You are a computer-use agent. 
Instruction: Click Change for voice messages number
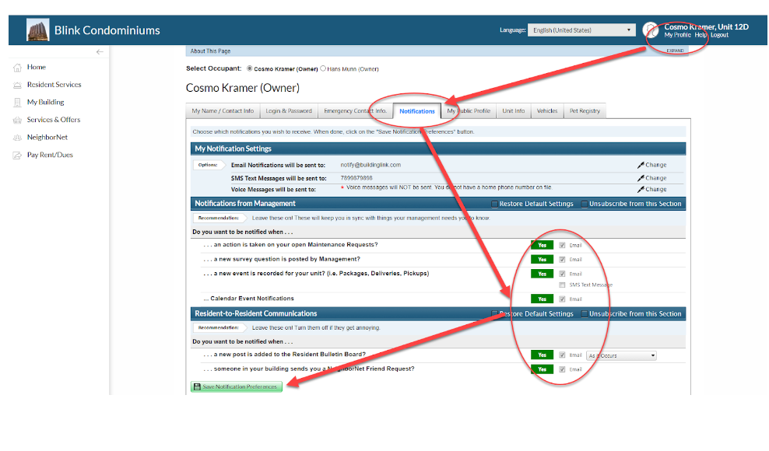pos(655,189)
